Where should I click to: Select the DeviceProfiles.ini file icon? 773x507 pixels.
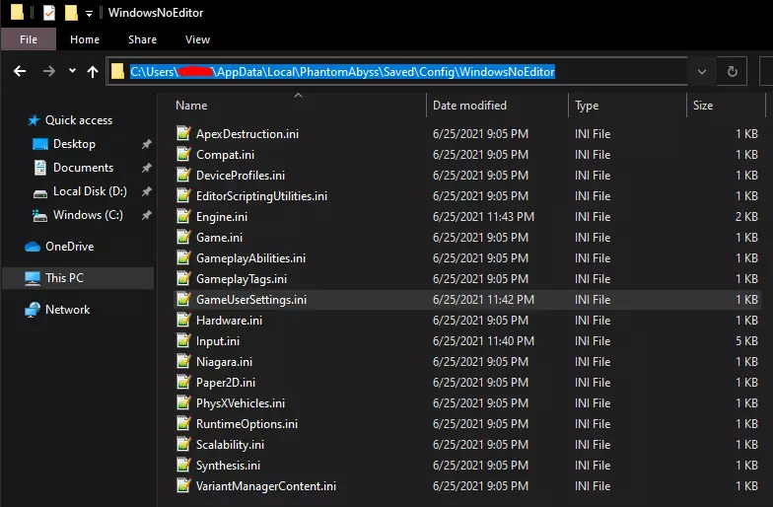183,176
